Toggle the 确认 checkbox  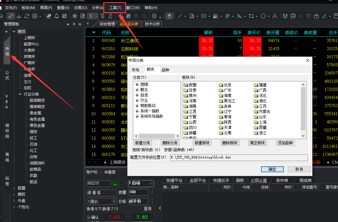pos(89,217)
